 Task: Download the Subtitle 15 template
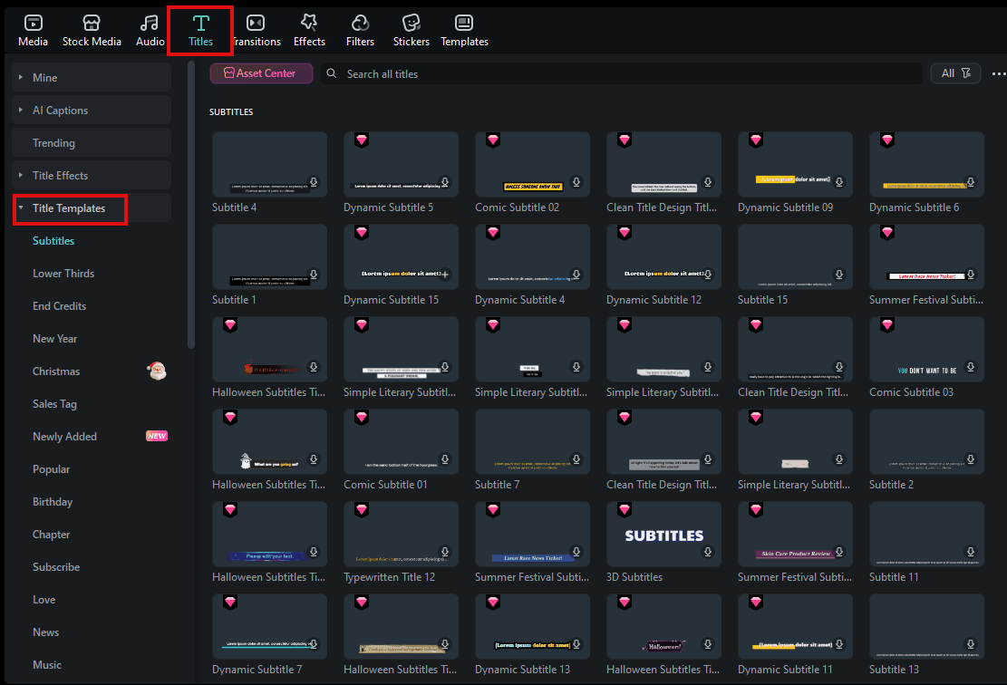tap(838, 275)
